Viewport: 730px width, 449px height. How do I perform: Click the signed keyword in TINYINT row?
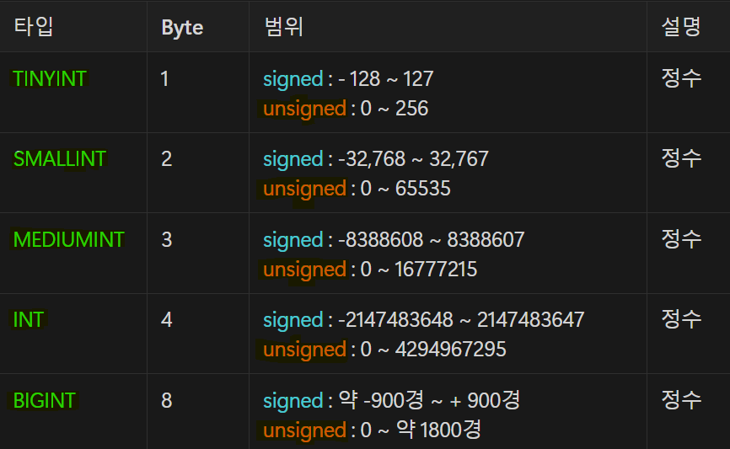click(x=293, y=79)
